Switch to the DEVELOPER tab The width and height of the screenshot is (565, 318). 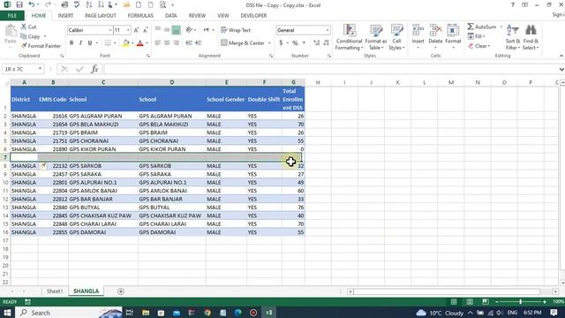253,16
